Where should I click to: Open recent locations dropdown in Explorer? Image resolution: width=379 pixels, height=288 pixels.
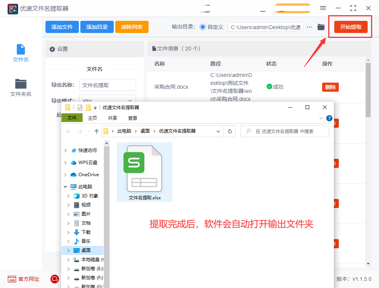click(x=89, y=131)
